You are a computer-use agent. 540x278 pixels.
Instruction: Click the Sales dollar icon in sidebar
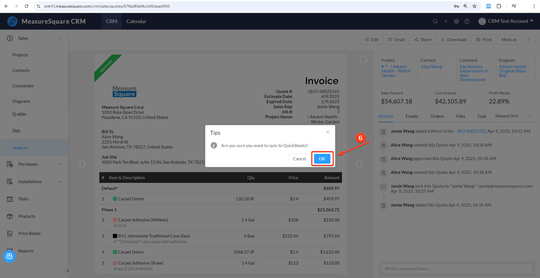(10, 38)
